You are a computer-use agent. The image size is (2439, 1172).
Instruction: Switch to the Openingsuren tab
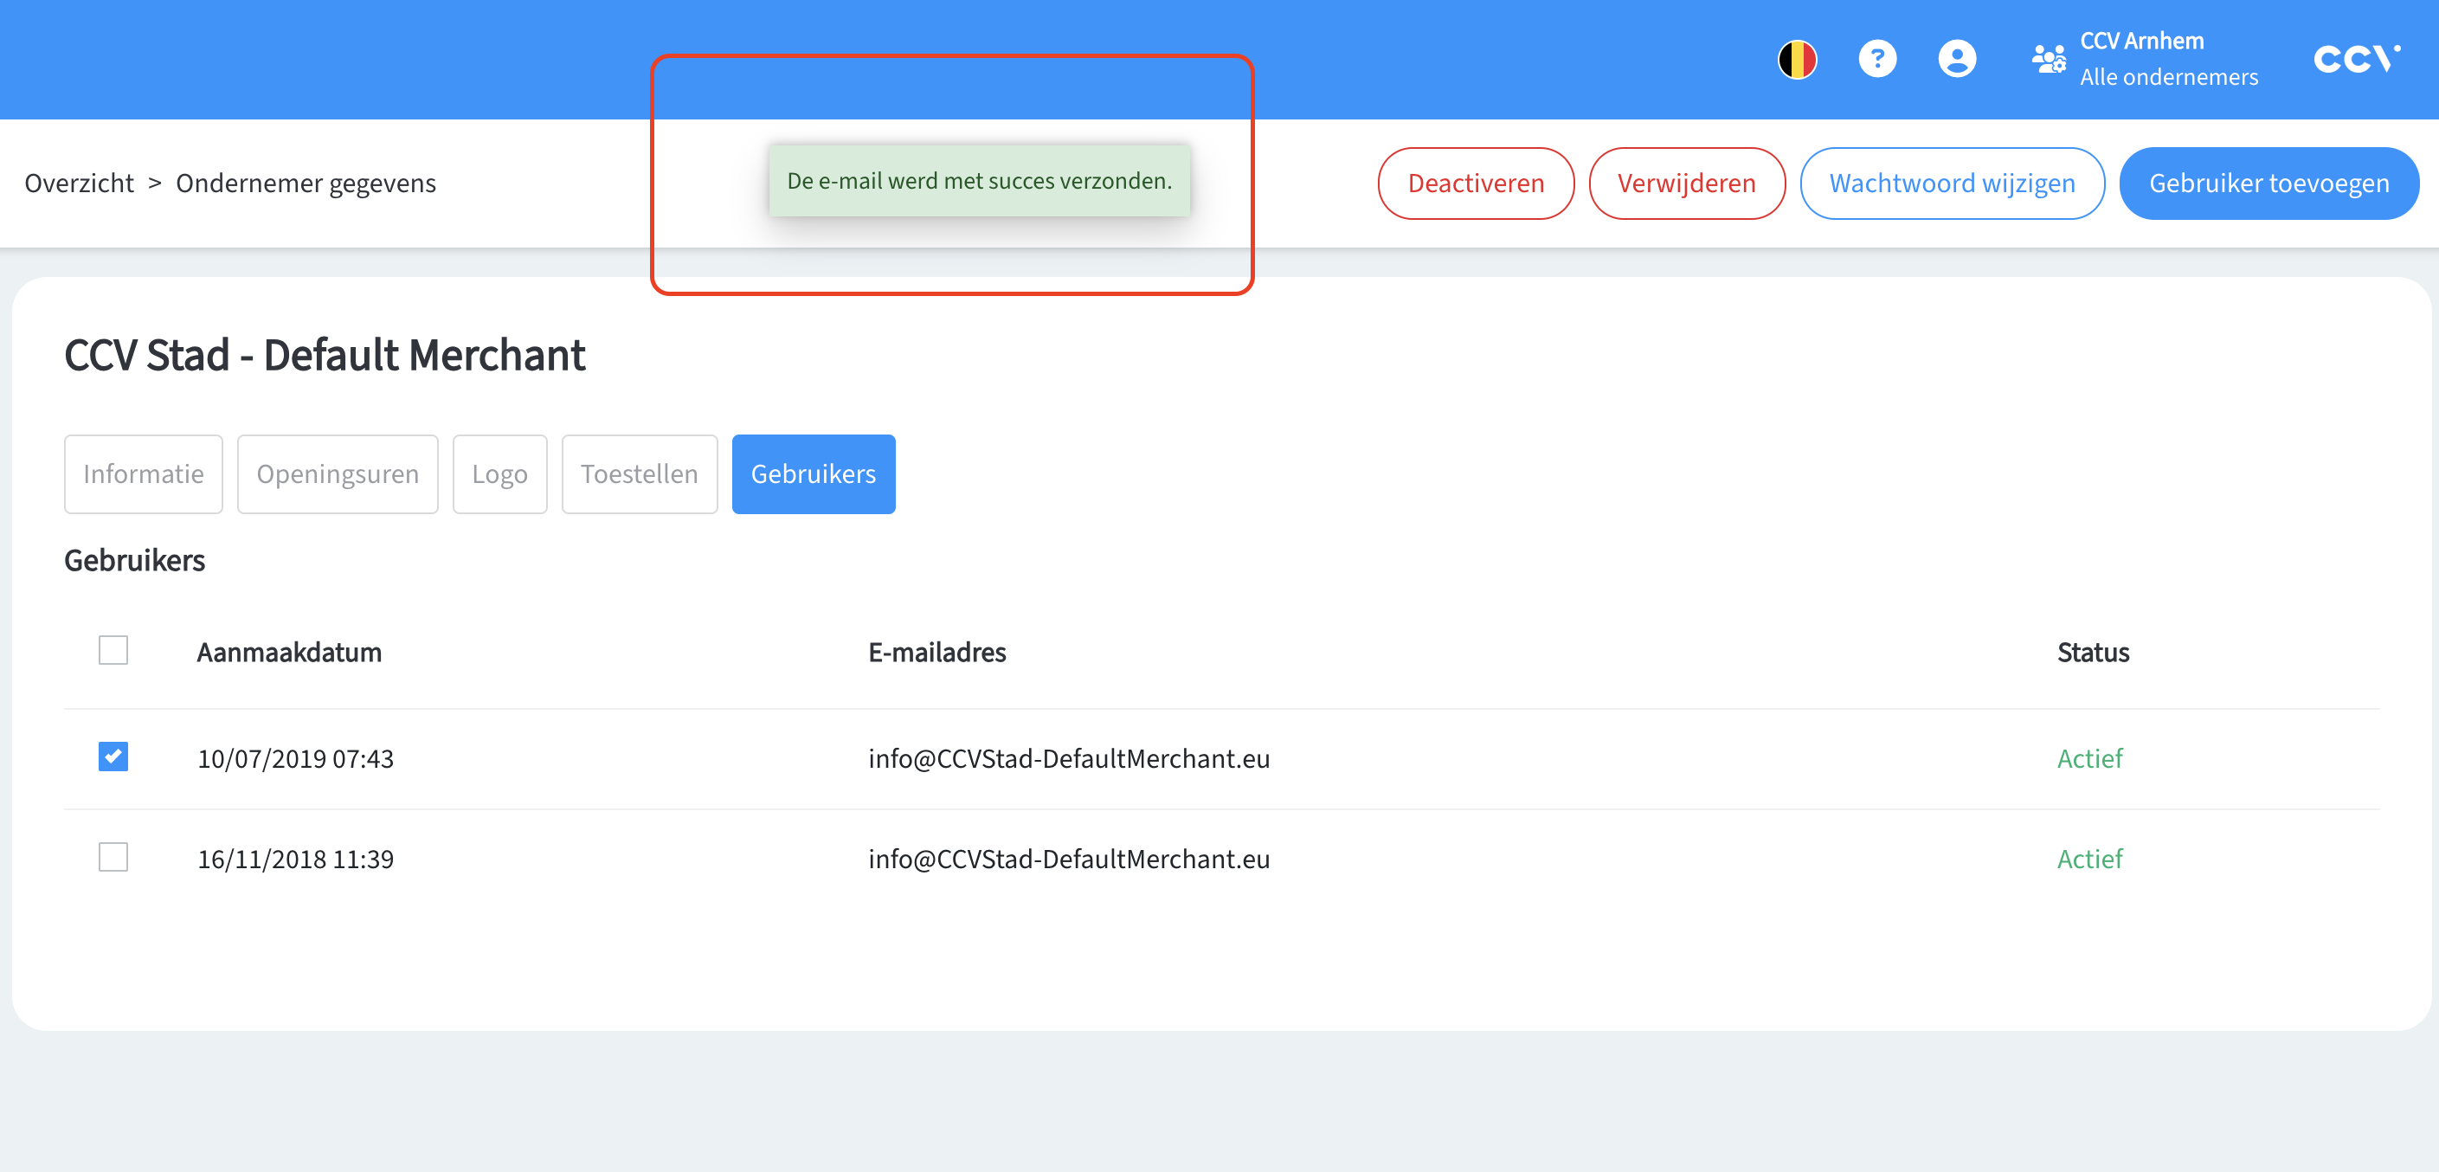(x=337, y=474)
